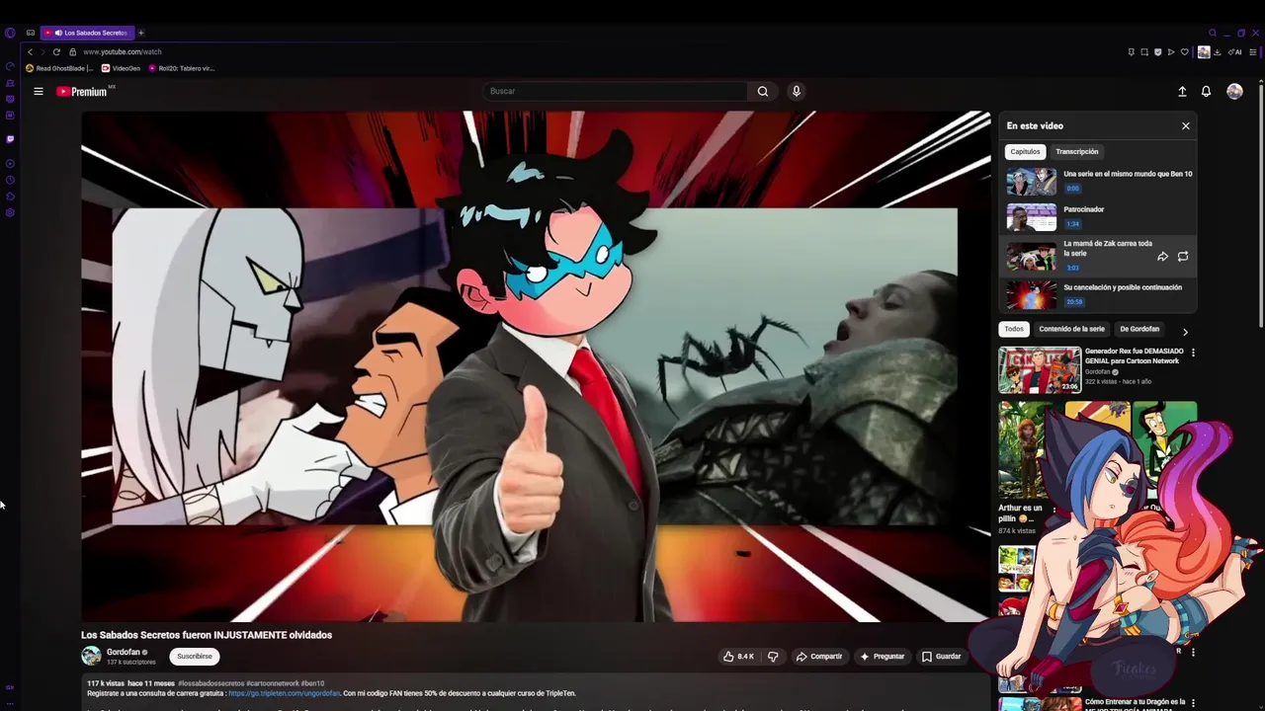Open the Gordofan channel name link
Image resolution: width=1265 pixels, height=711 pixels.
(x=124, y=652)
